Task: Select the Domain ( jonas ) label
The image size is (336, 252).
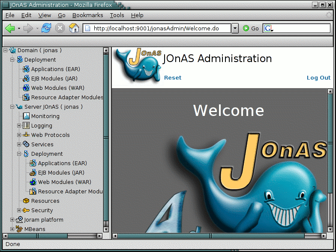Action: (39, 50)
